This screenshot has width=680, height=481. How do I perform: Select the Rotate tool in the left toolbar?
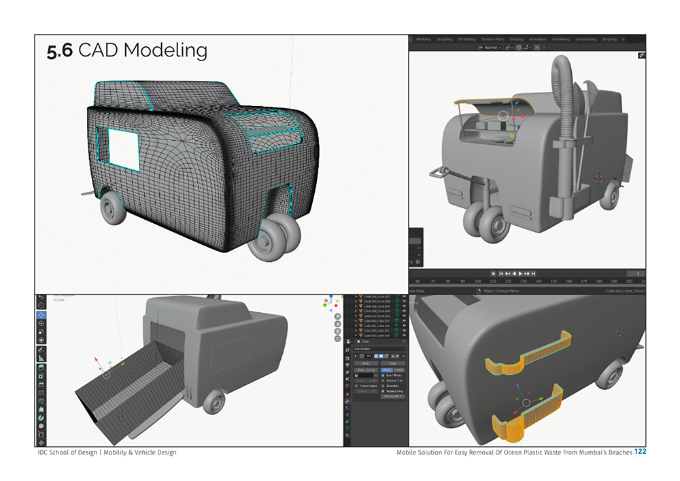(41, 324)
